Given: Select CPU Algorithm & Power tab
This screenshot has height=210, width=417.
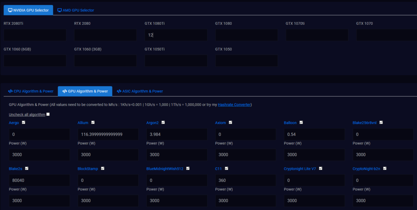Looking at the screenshot, I should [x=31, y=91].
